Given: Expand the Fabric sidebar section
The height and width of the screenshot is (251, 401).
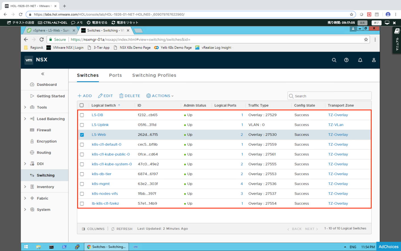Looking at the screenshot, I should (25, 198).
